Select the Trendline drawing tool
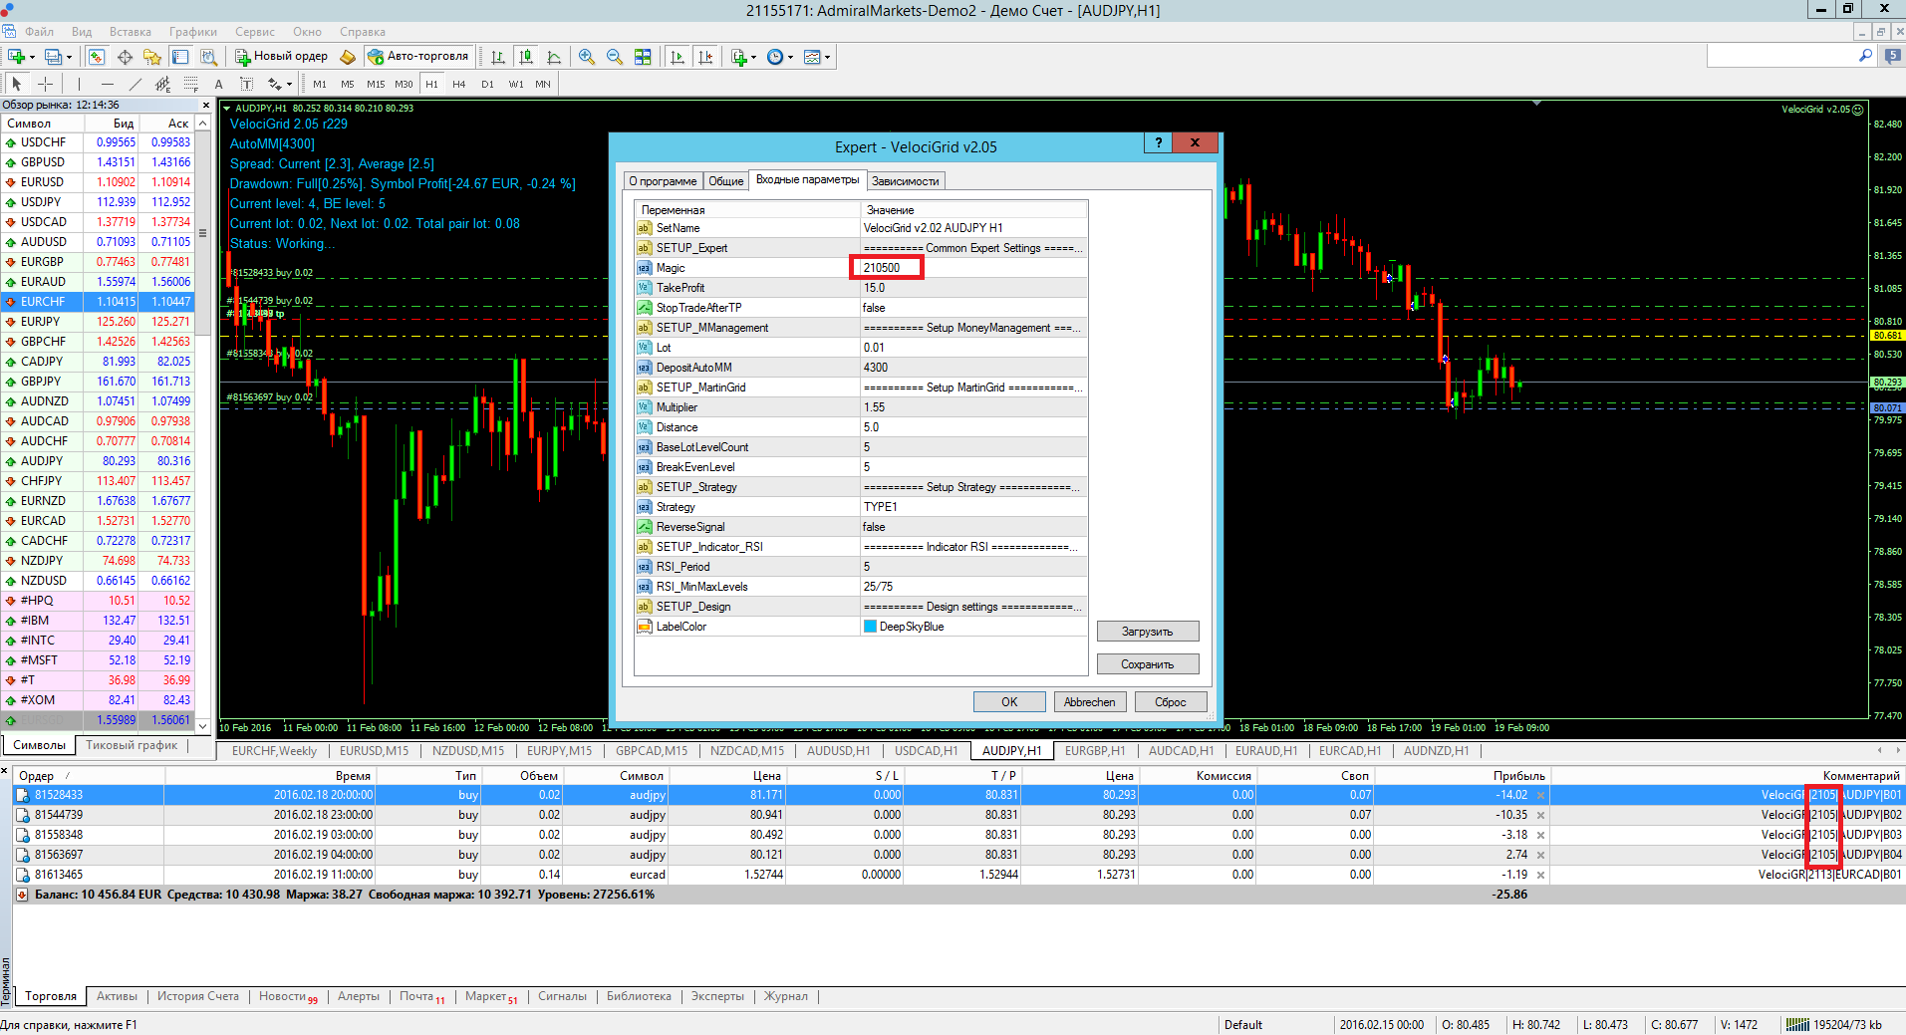 coord(135,84)
